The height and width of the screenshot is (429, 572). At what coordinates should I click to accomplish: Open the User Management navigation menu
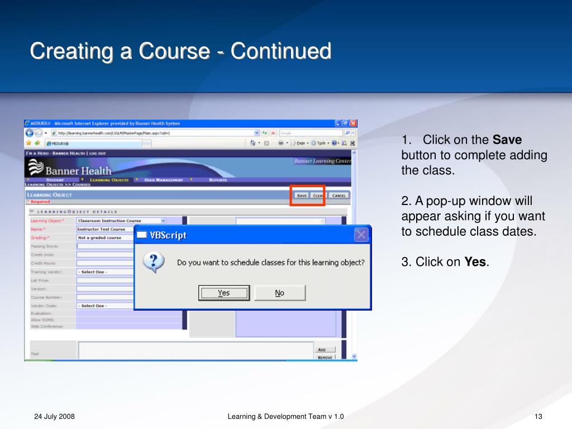click(164, 180)
